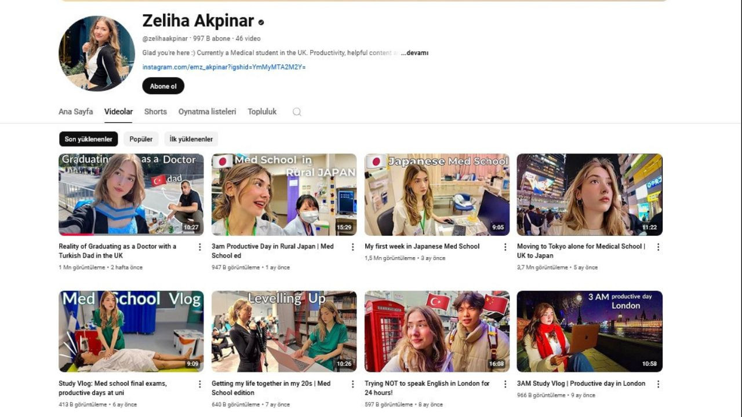This screenshot has height=417, width=742.
Task: Play the Japanese Med School video thumbnail
Action: click(437, 194)
